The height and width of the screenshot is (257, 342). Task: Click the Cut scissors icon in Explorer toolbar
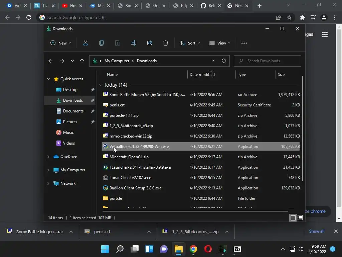click(85, 43)
